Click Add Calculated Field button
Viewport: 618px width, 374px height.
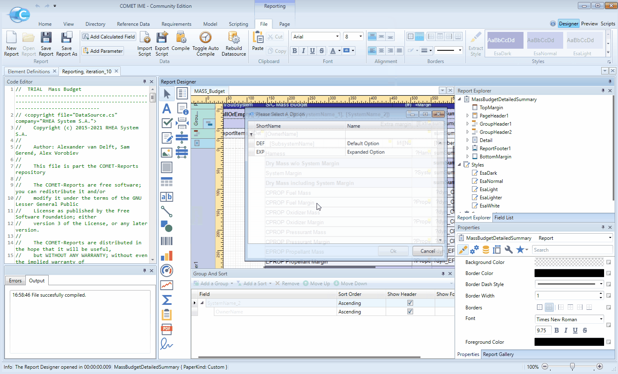point(109,36)
